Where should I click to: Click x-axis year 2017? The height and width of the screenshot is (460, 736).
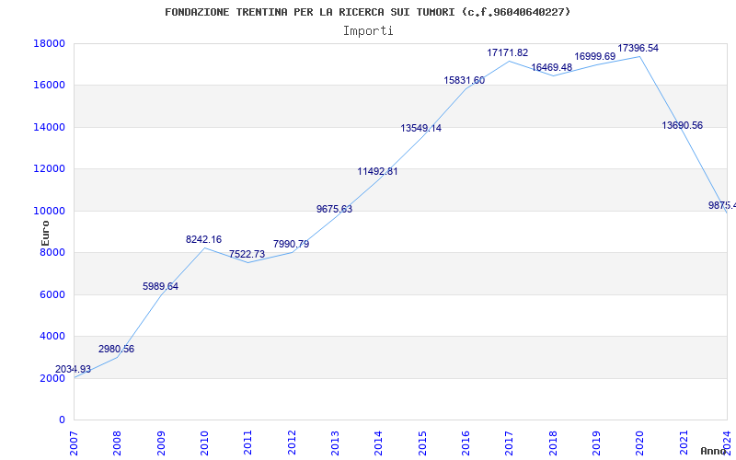click(509, 443)
